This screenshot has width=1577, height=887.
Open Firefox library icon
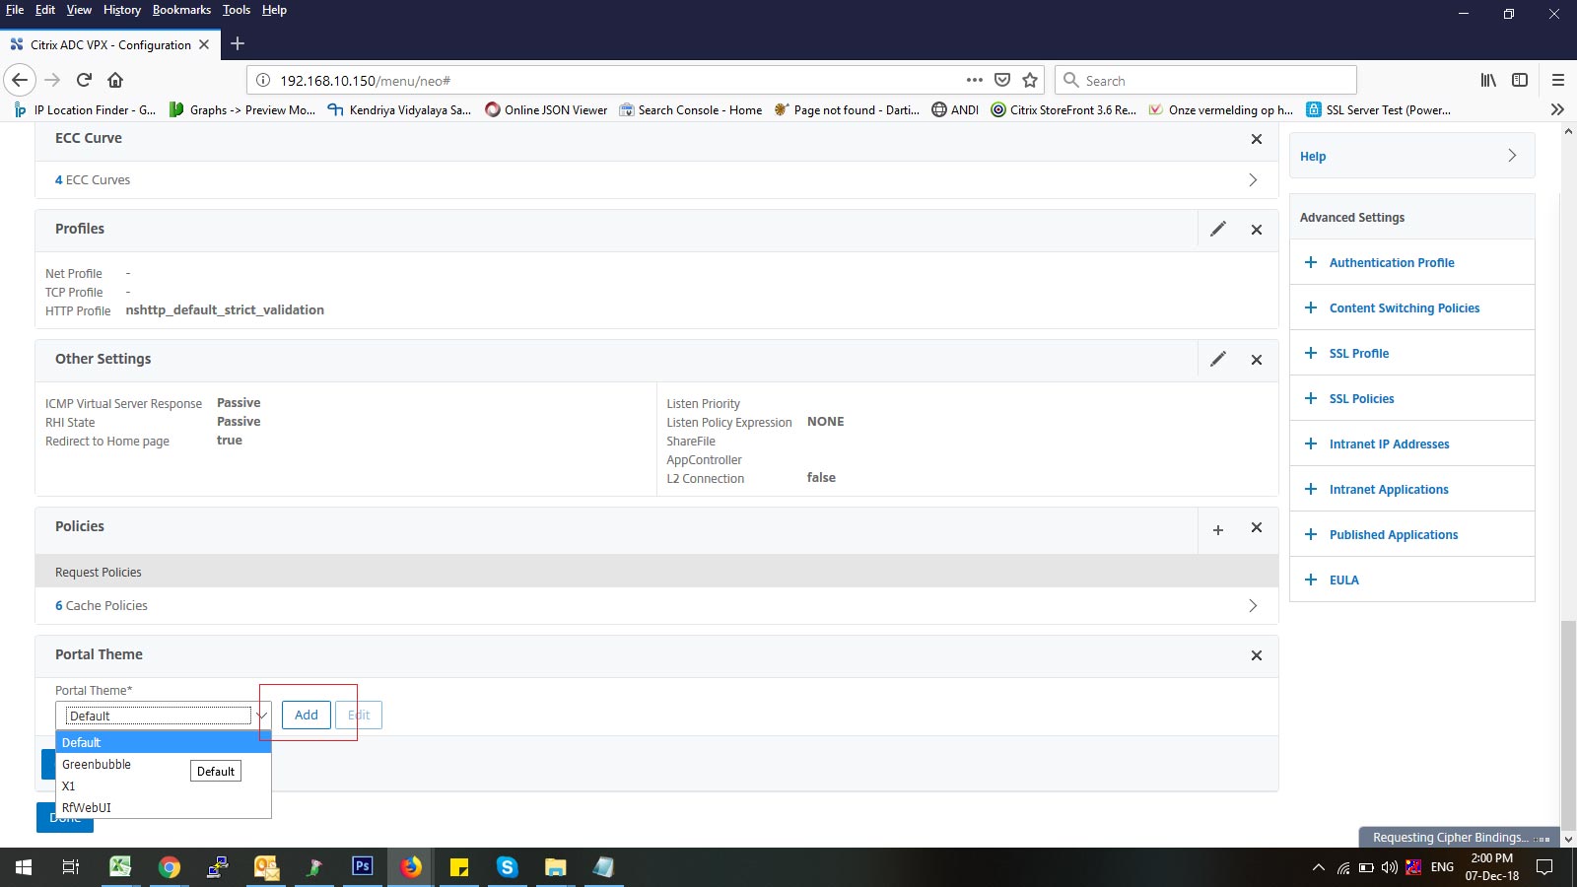pos(1488,80)
